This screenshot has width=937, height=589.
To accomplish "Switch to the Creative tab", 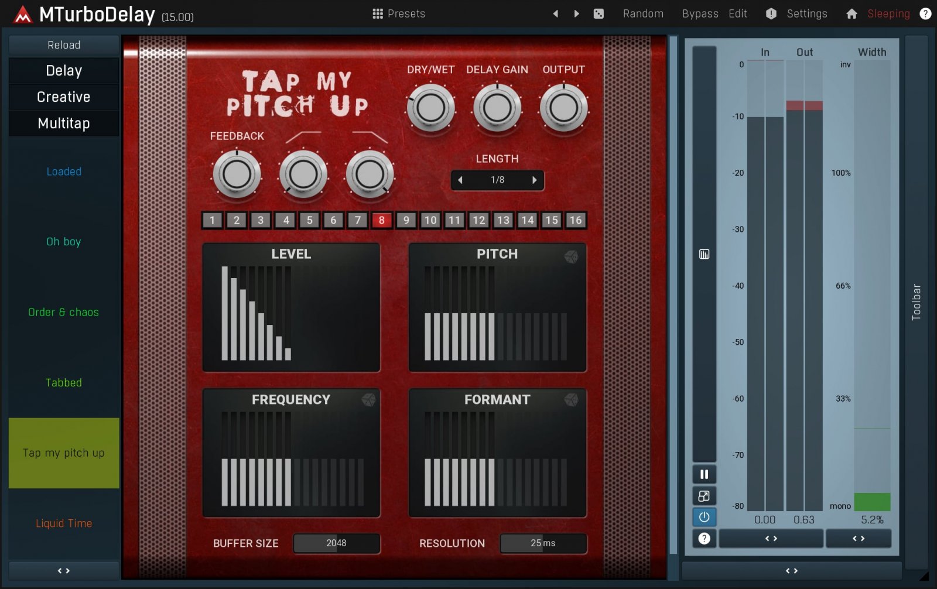I will point(63,97).
